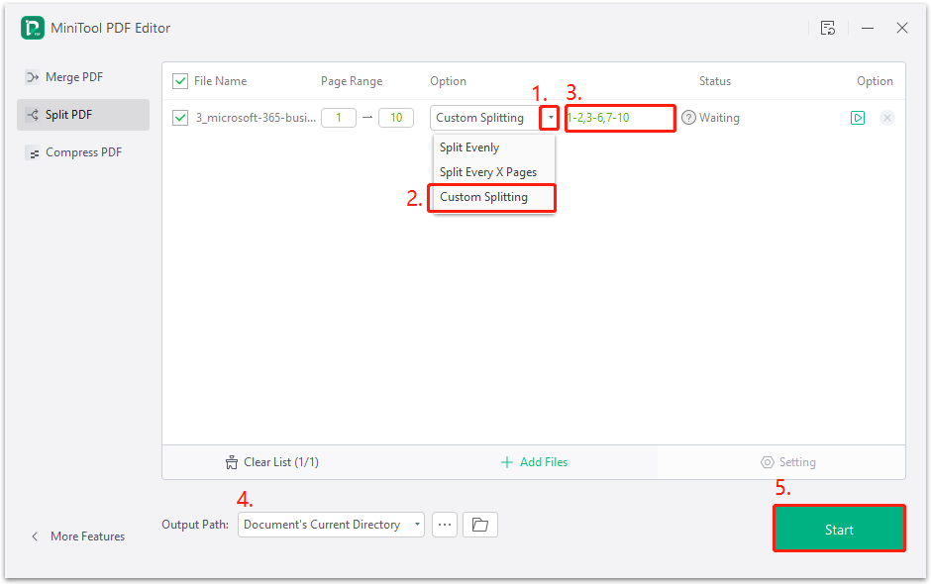Expand the Custom Splitting option dropdown arrow

[550, 118]
